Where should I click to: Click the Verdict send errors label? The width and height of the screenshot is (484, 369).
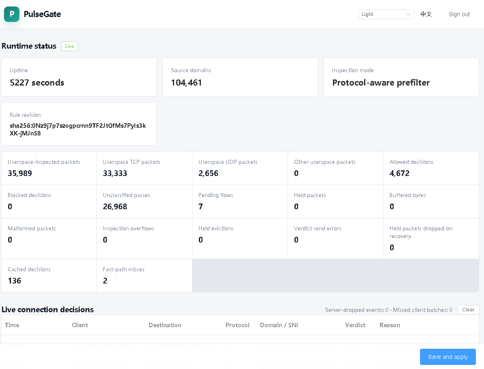click(x=318, y=228)
